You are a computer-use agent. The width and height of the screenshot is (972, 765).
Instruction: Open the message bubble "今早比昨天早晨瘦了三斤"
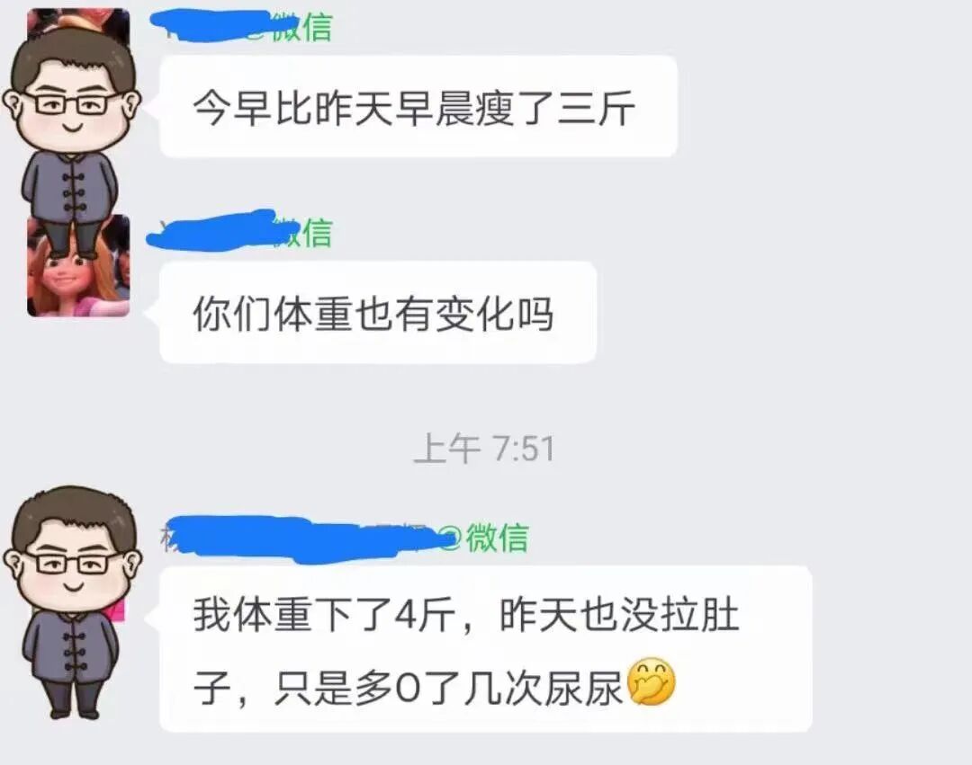[x=418, y=106]
